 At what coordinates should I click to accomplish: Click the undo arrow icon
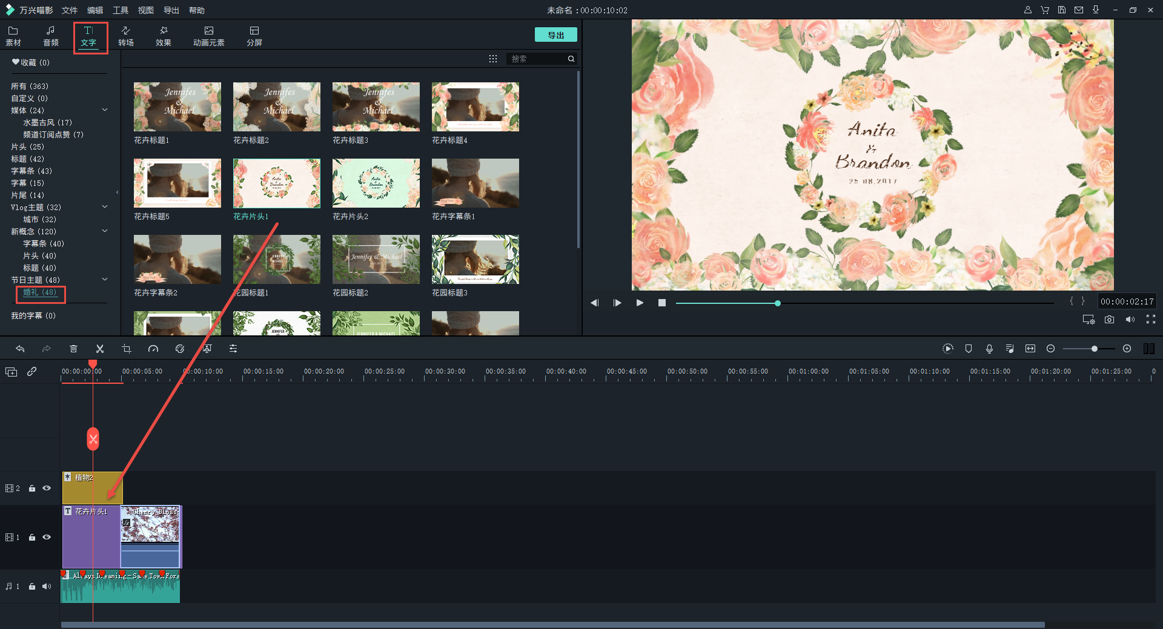[20, 349]
